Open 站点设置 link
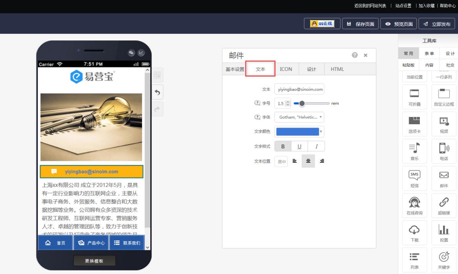The image size is (458, 274). point(403,6)
